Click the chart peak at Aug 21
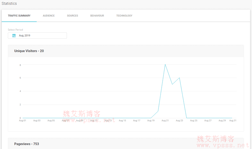Viewport: 252px width, 149px height. pyautogui.click(x=165, y=65)
